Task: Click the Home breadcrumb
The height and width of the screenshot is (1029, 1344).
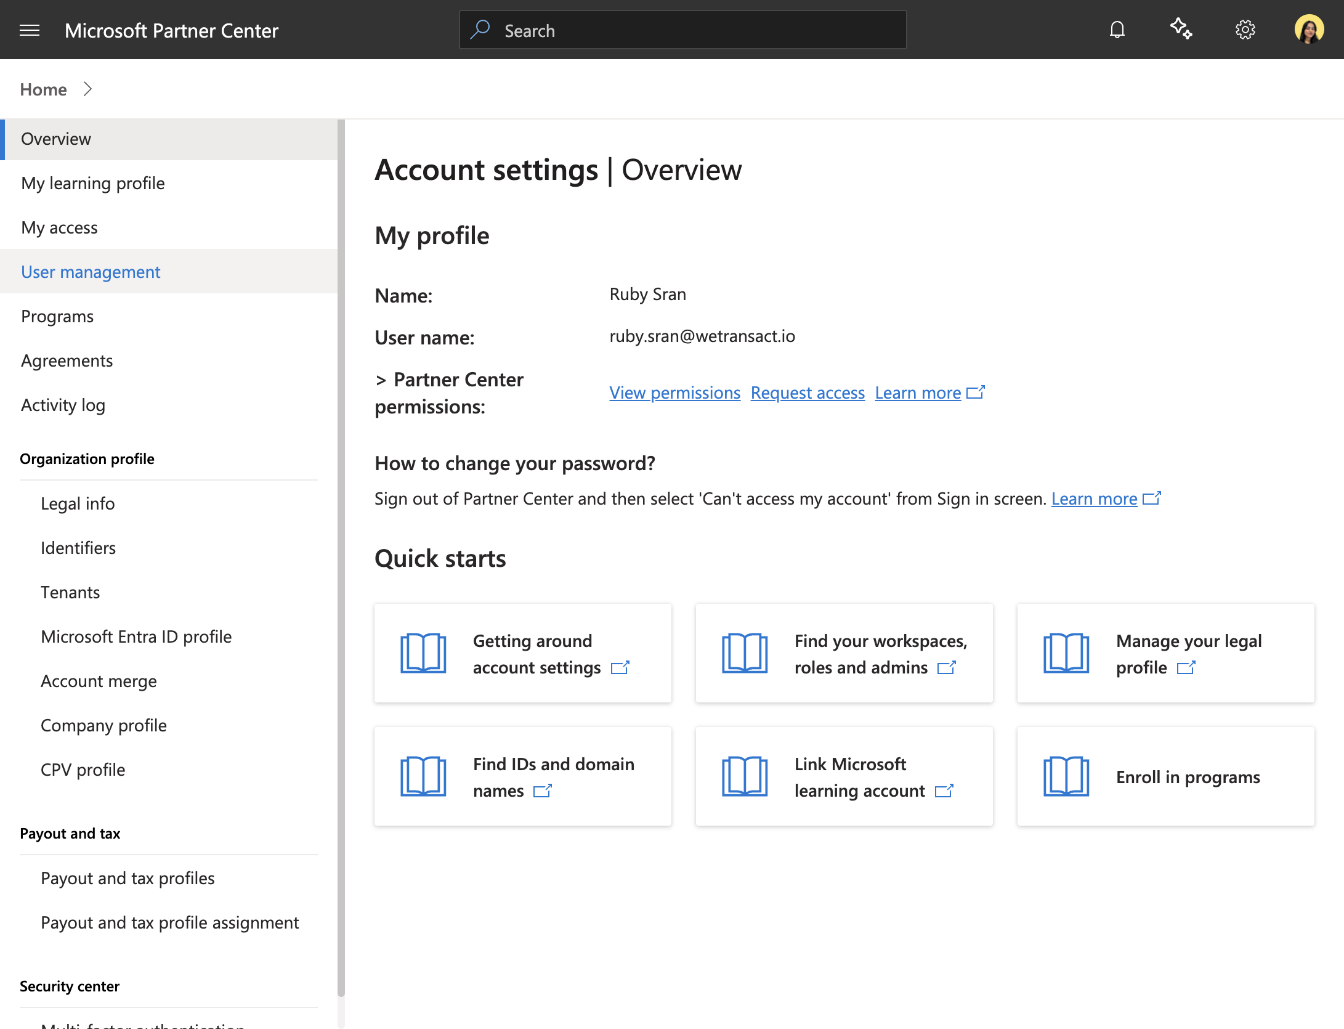Action: 43,89
